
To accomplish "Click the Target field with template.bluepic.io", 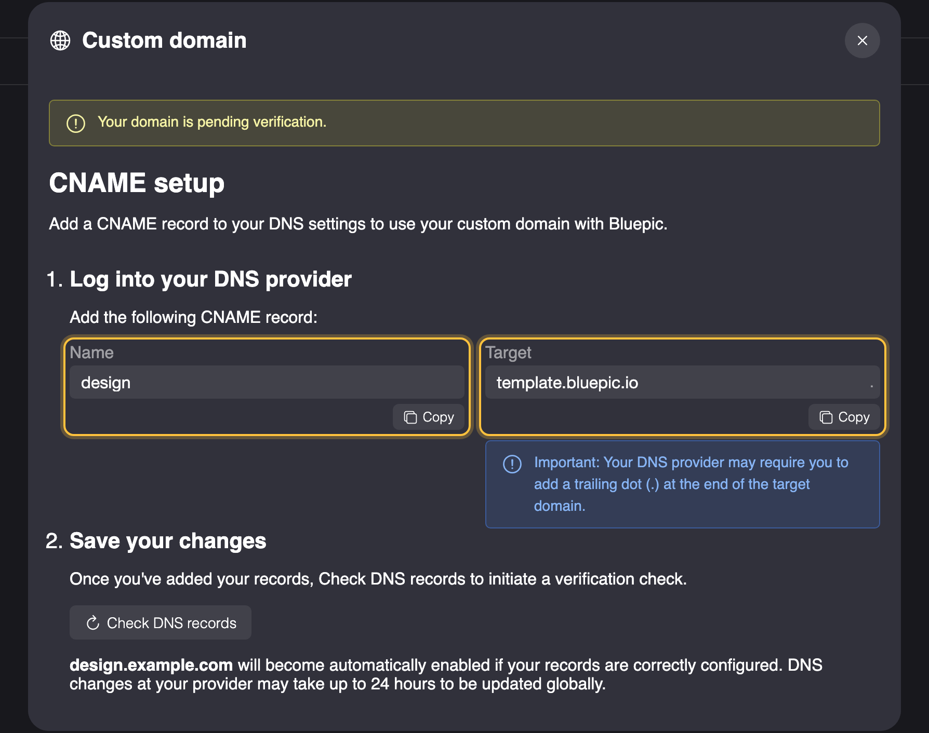I will click(682, 383).
